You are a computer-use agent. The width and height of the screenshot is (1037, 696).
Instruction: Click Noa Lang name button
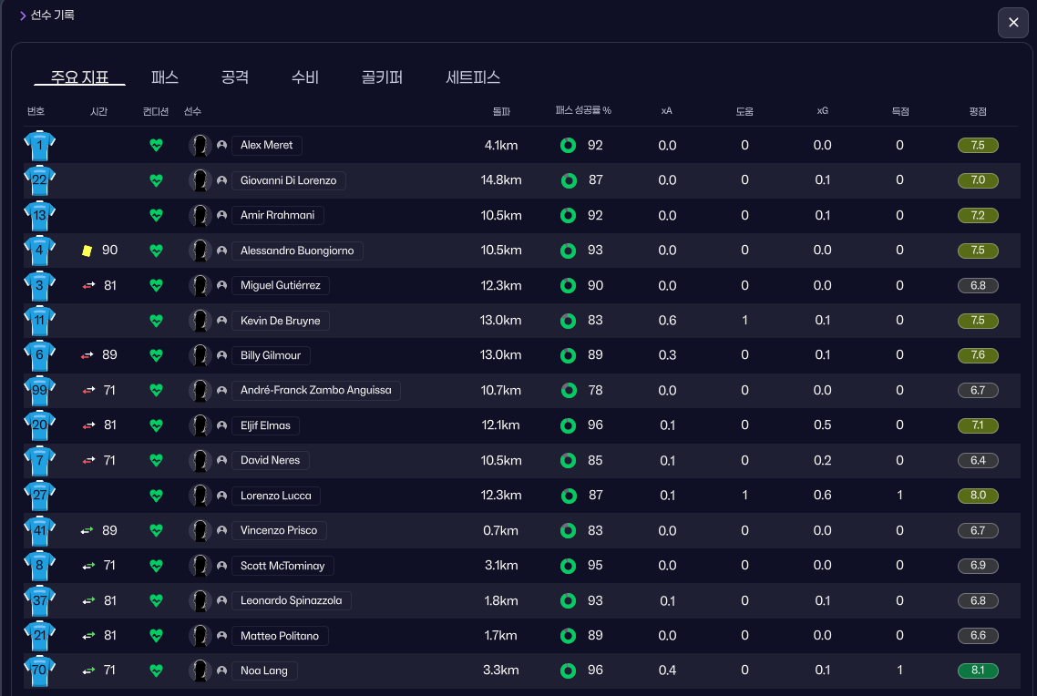click(x=264, y=670)
